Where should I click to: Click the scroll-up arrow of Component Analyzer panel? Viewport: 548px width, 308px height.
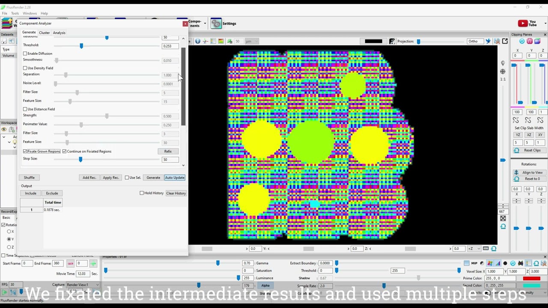click(183, 39)
